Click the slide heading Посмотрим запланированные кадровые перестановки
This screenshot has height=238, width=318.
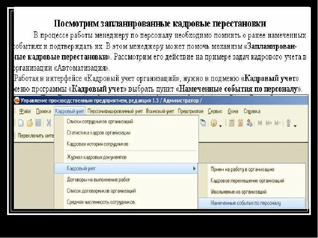[160, 24]
